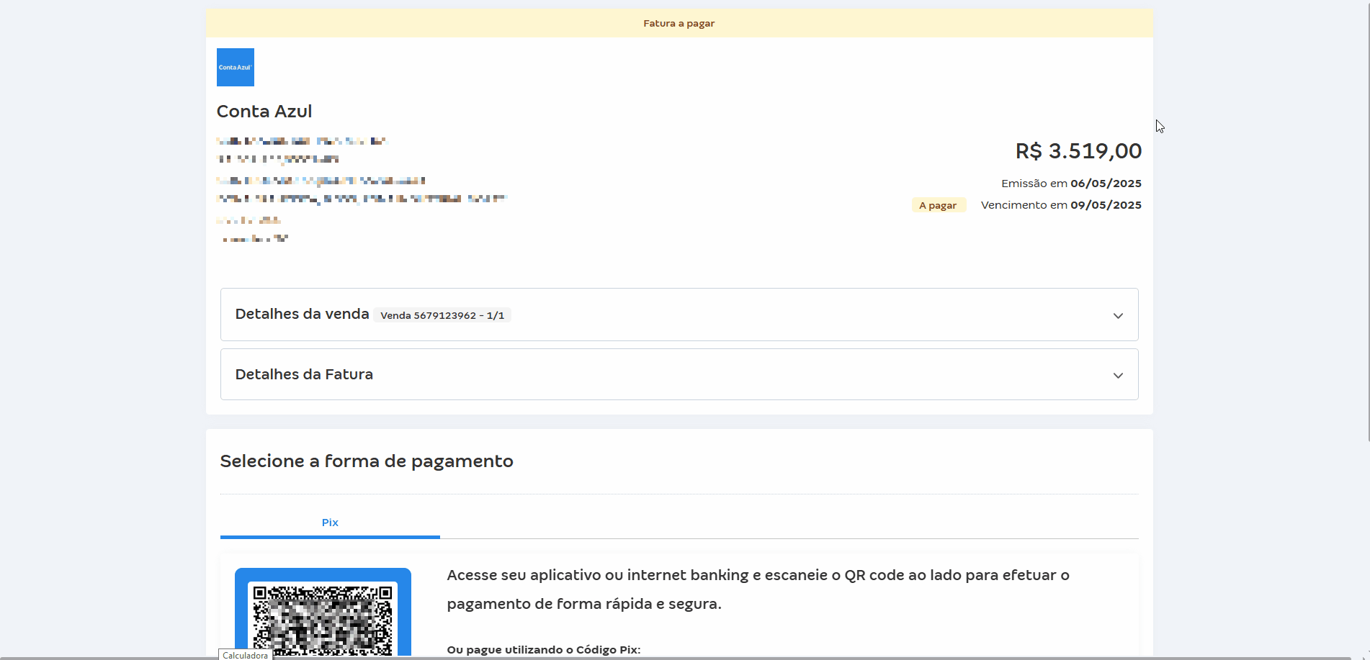This screenshot has width=1370, height=660.
Task: Click the Detalhes da Fatura title
Action: [304, 374]
